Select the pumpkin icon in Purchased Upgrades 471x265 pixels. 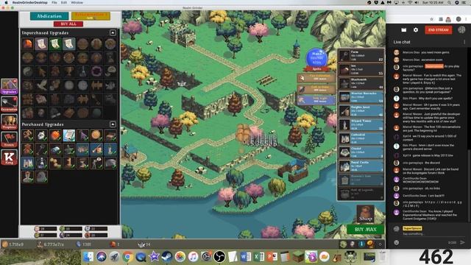click(55, 135)
